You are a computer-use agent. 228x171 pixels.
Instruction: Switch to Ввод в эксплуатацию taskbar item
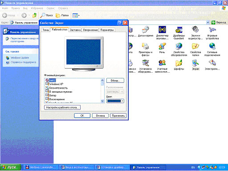tap(77, 167)
